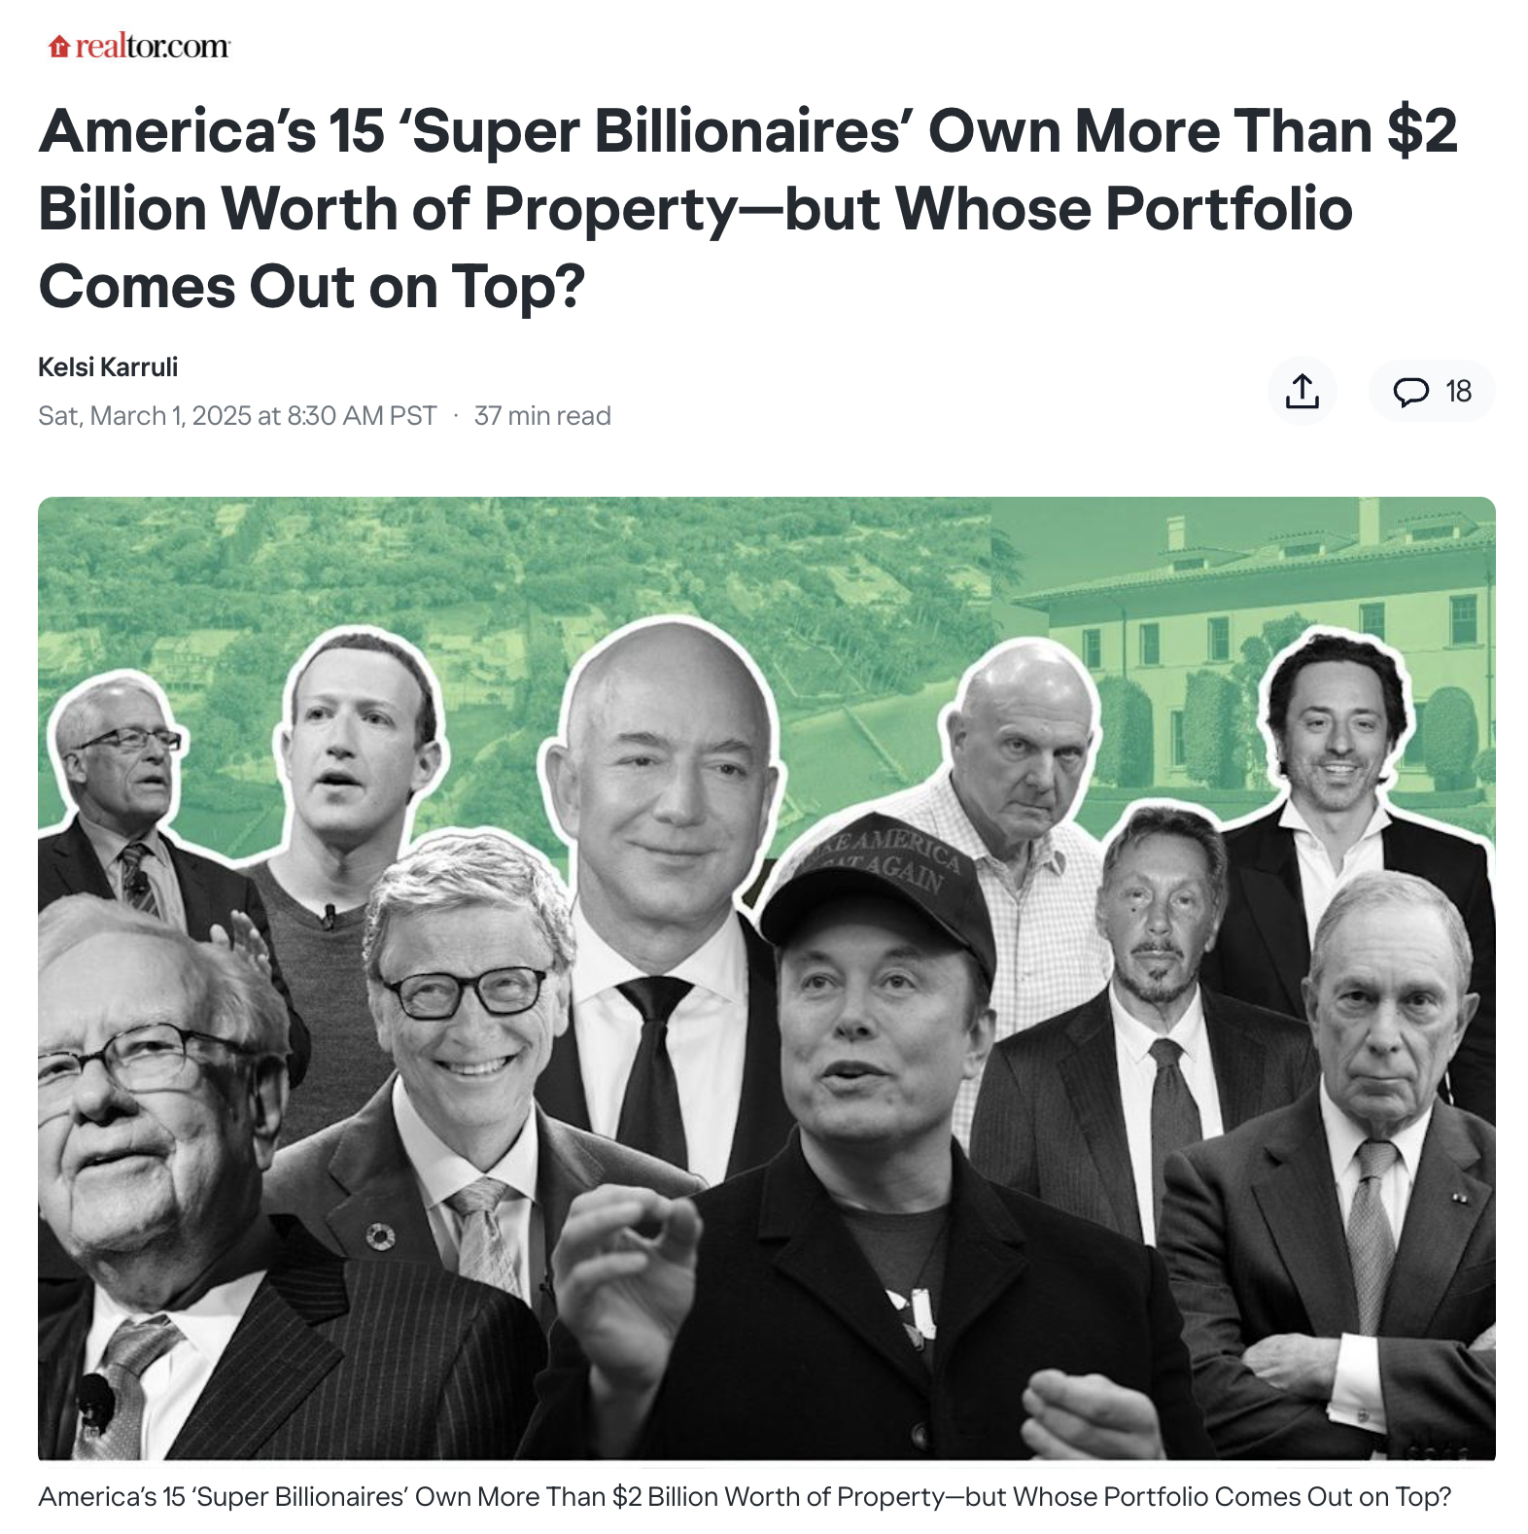The width and height of the screenshot is (1528, 1534).
Task: Open author page for Kelsi Karruli
Action: pos(108,366)
